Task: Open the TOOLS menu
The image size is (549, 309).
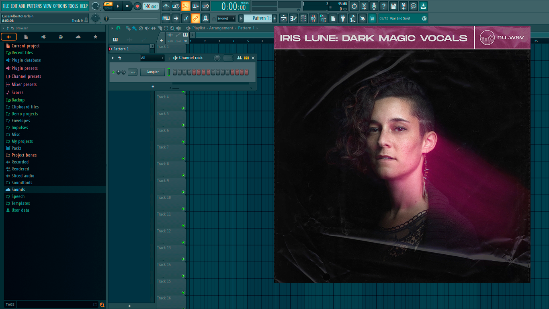Action: 73,6
